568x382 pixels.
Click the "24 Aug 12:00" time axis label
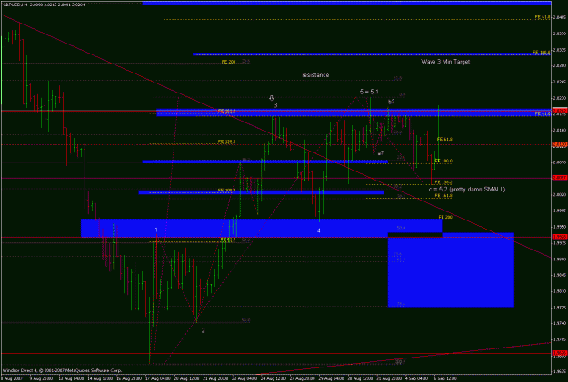tap(274, 378)
